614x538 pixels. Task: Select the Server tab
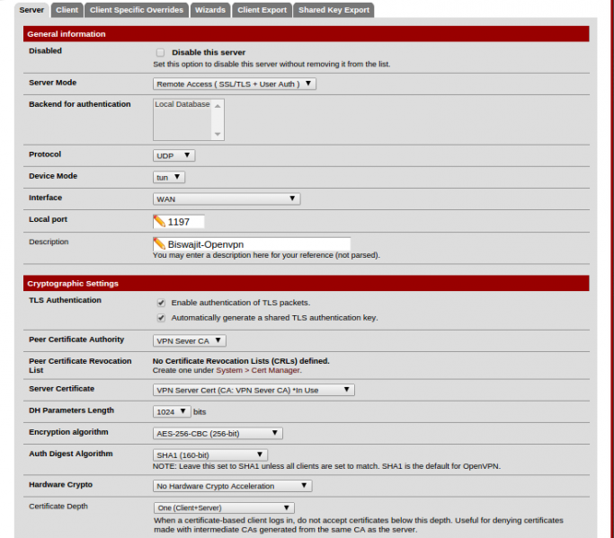31,10
